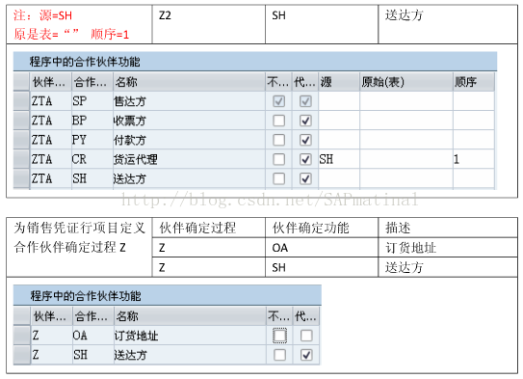Click the 订货地址 name cell in lower grid

(190, 336)
